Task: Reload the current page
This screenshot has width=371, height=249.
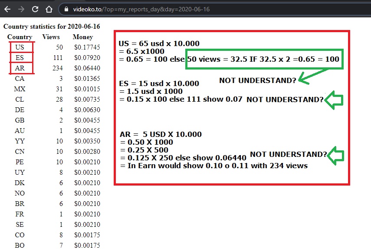Action: coord(35,9)
